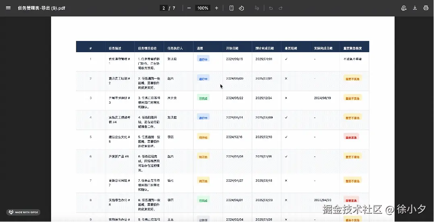Open the sidebar hamburger menu
434x222 pixels.
pyautogui.click(x=8, y=8)
